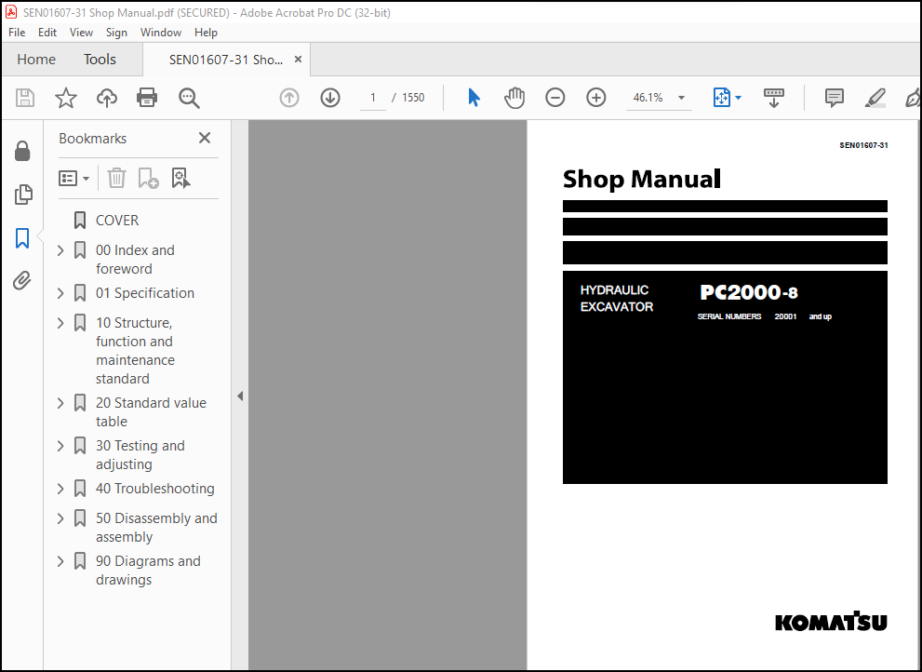Click the fit page icon
Viewport: 922px width, 672px height.
721,98
